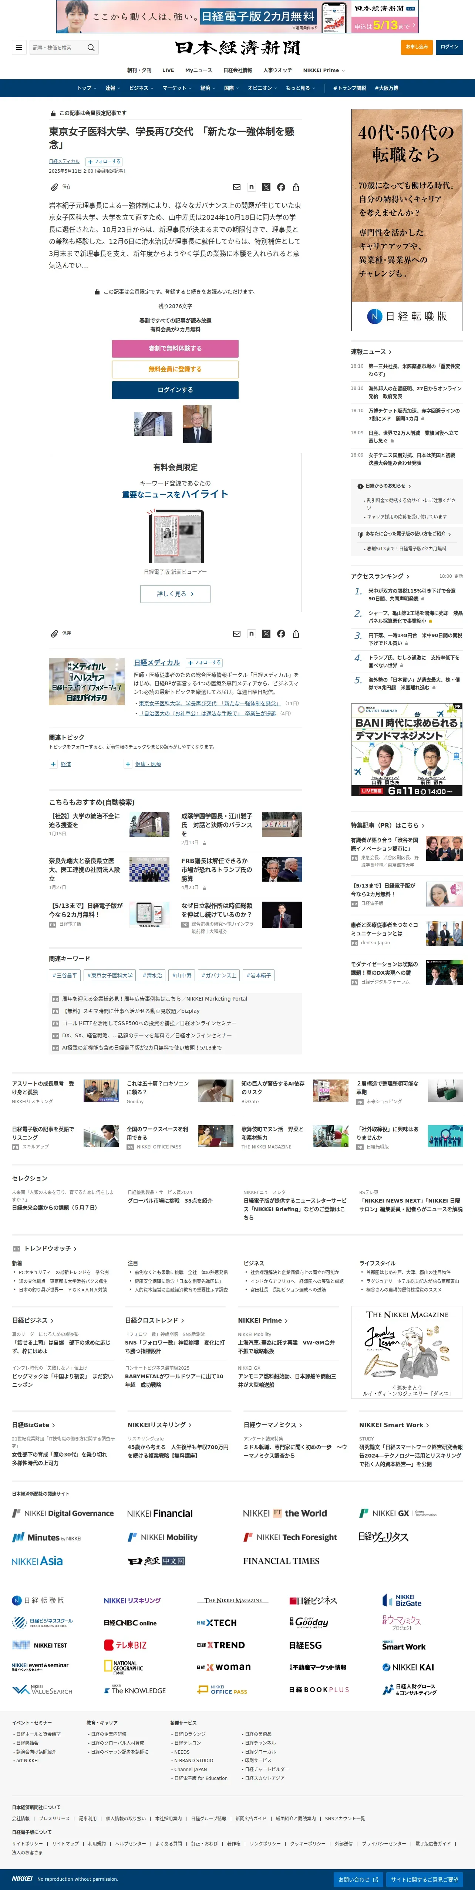
Task: Open the Myニュース menu item
Action: click(x=198, y=70)
